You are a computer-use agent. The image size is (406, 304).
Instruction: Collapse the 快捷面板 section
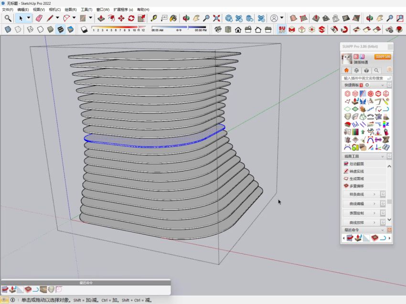(383, 85)
